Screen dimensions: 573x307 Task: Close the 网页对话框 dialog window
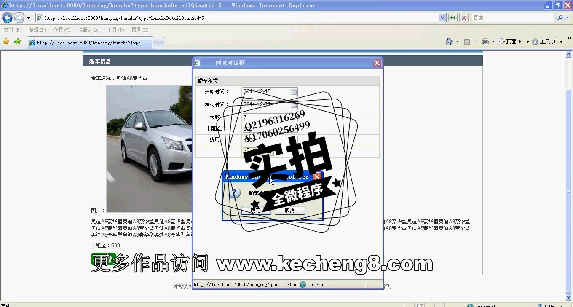click(x=377, y=63)
